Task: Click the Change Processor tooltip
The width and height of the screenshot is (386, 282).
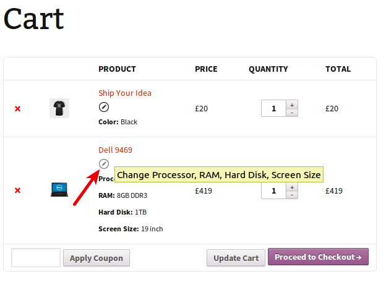Action: coord(219,175)
